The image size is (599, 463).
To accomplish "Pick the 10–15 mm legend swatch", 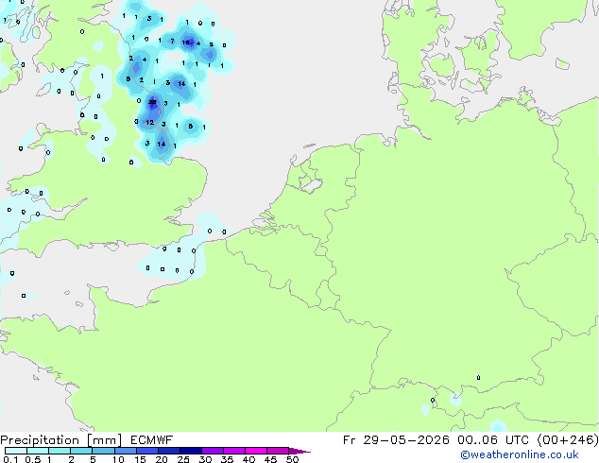I will pyautogui.click(x=126, y=451).
